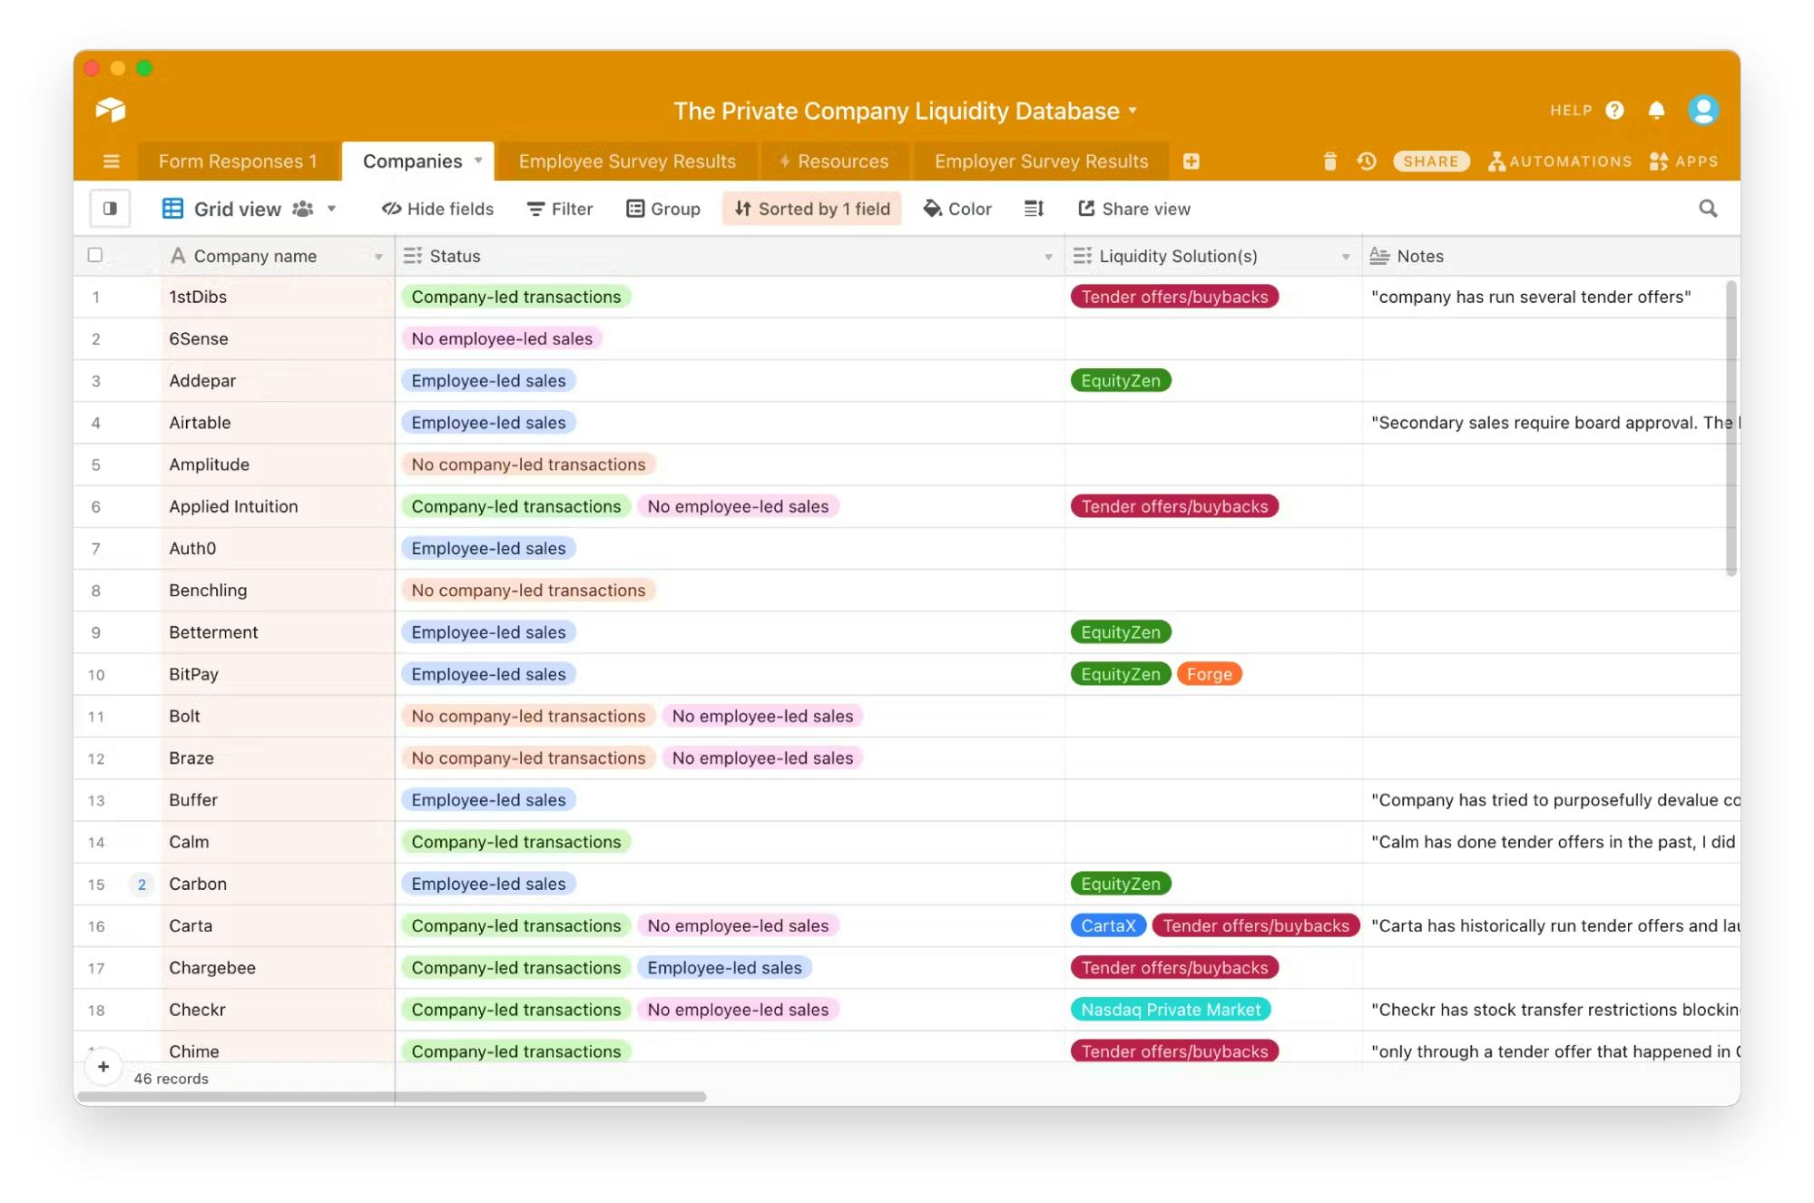Click the Calm notes cell
Viewport: 1814px width, 1203px height.
click(1551, 842)
